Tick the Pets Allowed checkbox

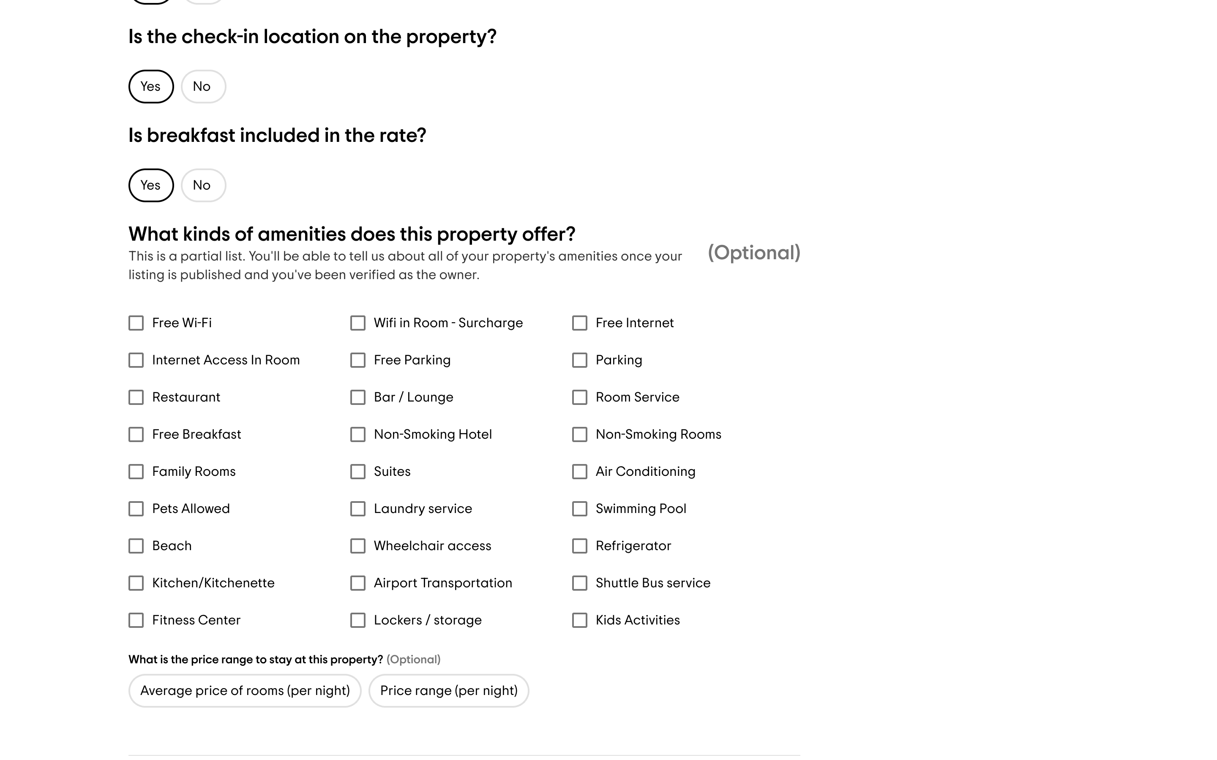click(x=136, y=509)
